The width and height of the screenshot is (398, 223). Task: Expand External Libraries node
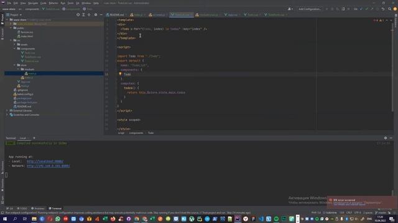pyautogui.click(x=7, y=110)
